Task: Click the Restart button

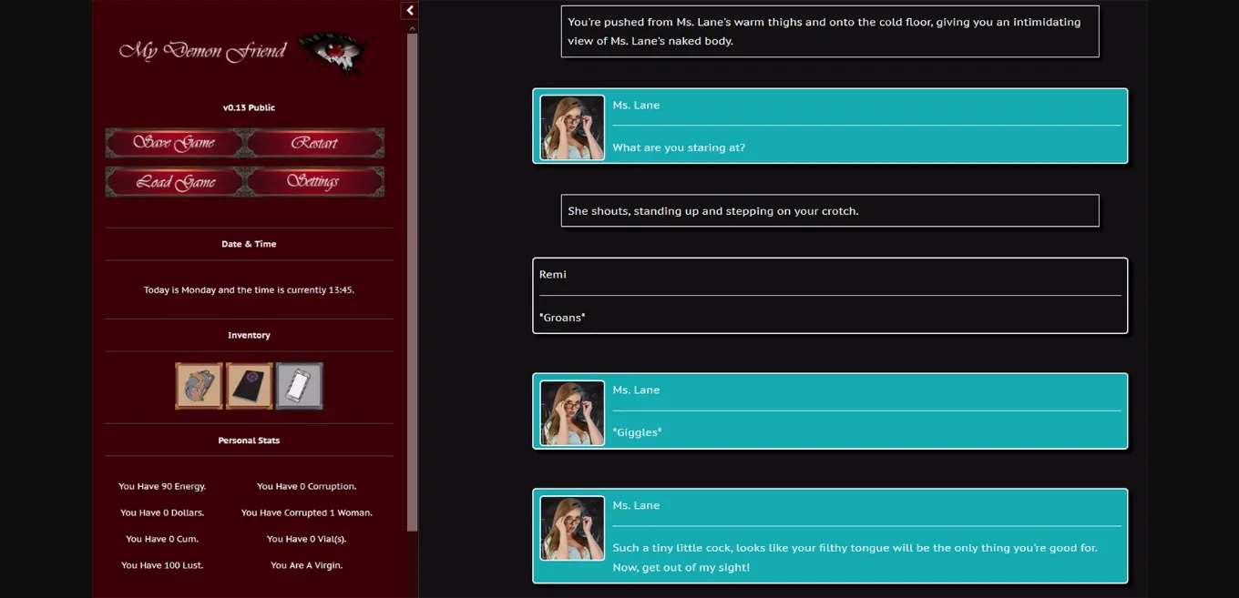Action: 314,143
